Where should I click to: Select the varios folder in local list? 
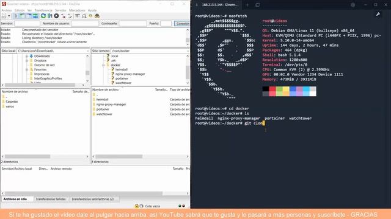[10, 106]
